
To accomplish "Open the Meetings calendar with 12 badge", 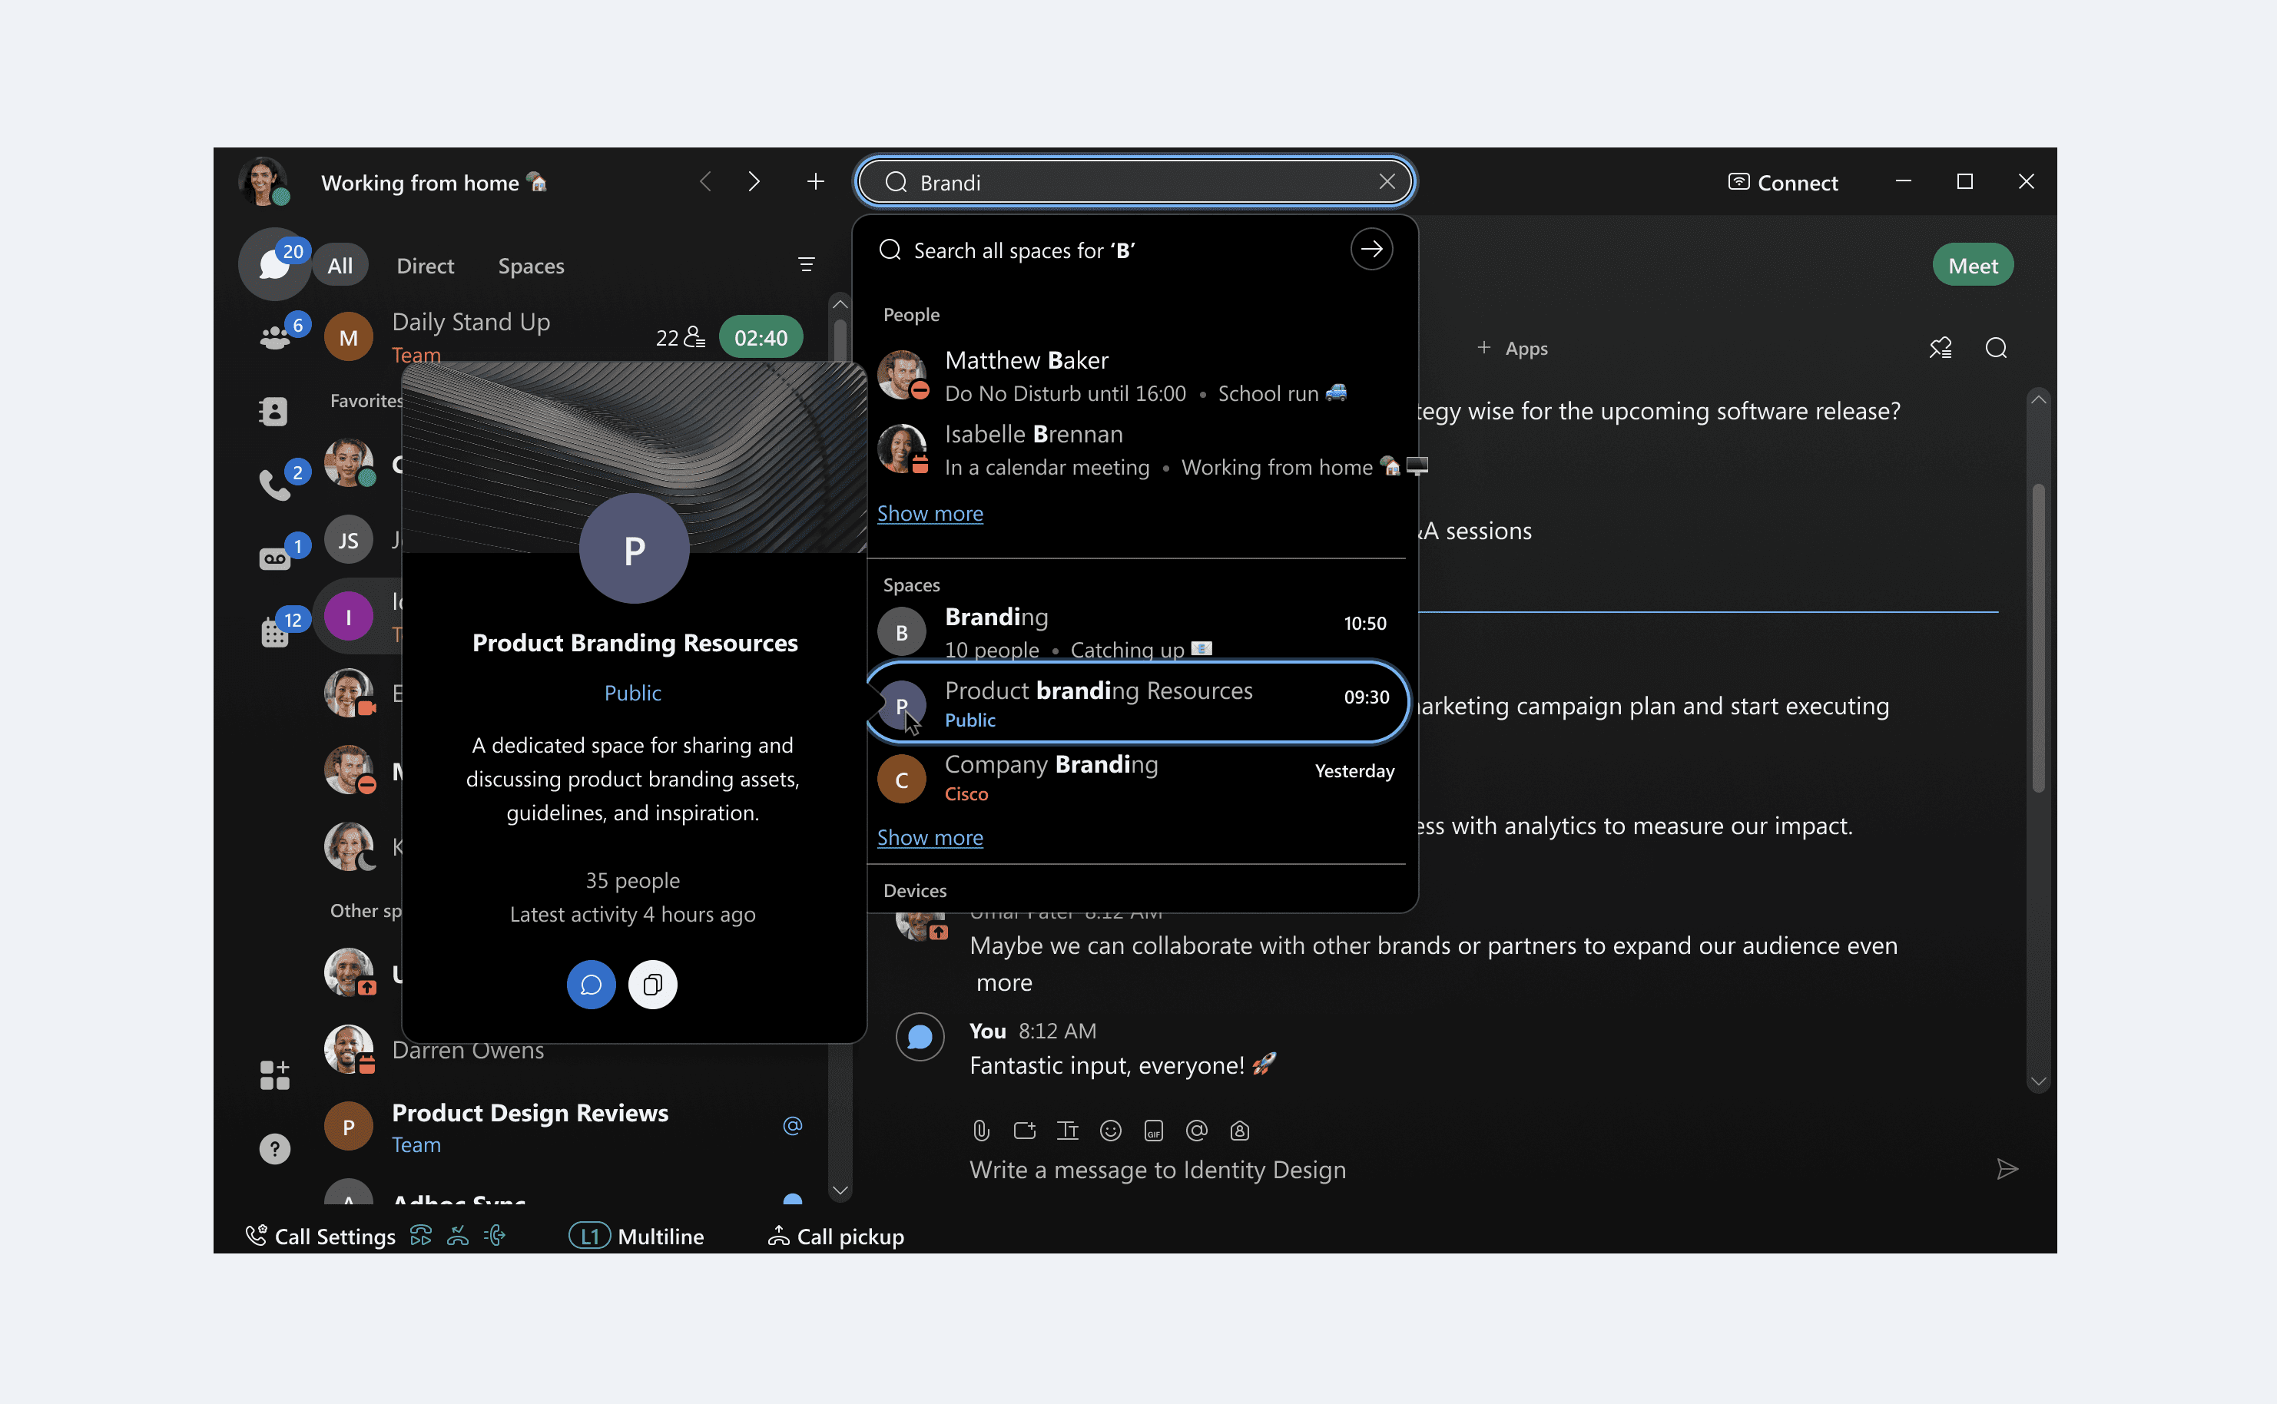I will (x=275, y=631).
